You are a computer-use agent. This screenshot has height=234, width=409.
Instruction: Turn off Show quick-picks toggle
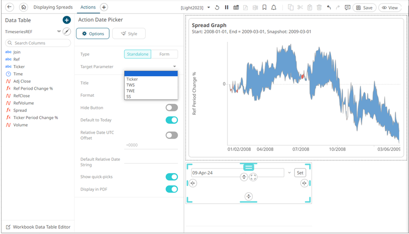point(171,177)
